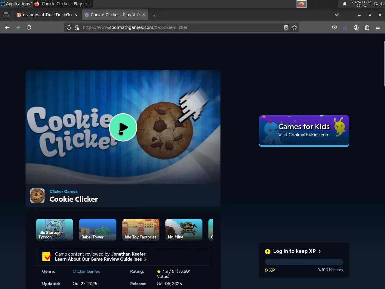The height and width of the screenshot is (289, 385).
Task: Click the Release date Oct 06, 2025
Action: [x=169, y=284]
